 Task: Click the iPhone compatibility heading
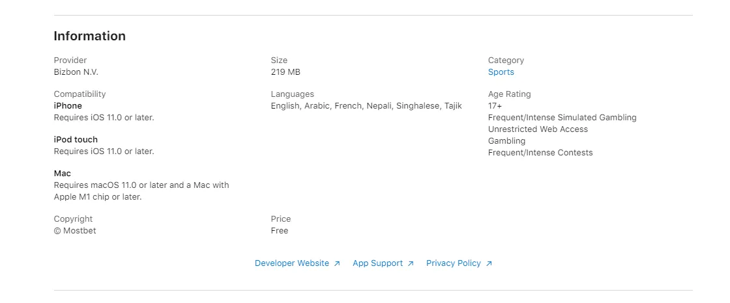pyautogui.click(x=68, y=106)
